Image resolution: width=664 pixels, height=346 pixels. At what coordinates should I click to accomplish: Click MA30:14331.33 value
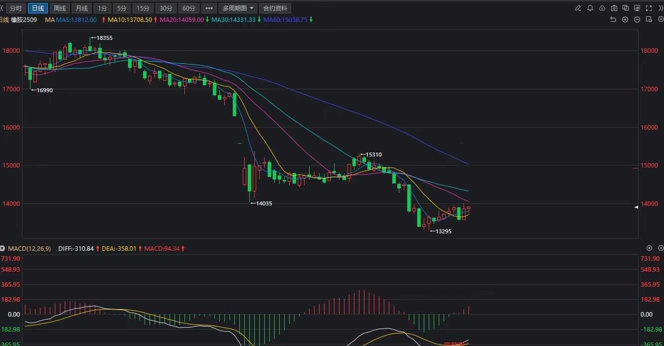click(x=233, y=19)
